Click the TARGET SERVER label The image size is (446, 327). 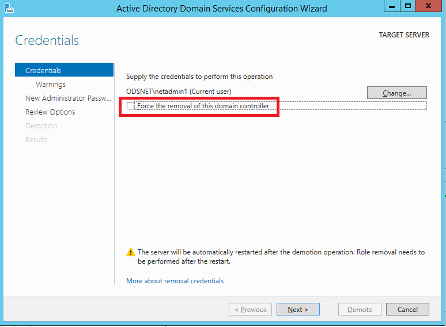[404, 35]
